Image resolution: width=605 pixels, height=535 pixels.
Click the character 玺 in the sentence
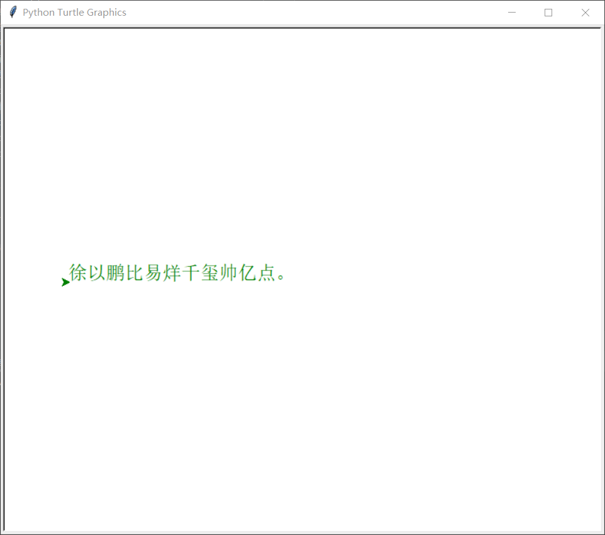(210, 274)
